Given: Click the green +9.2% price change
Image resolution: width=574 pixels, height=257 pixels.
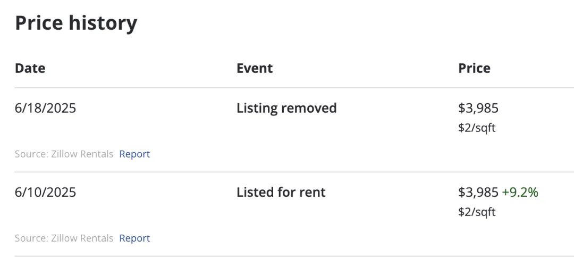Looking at the screenshot, I should 520,193.
